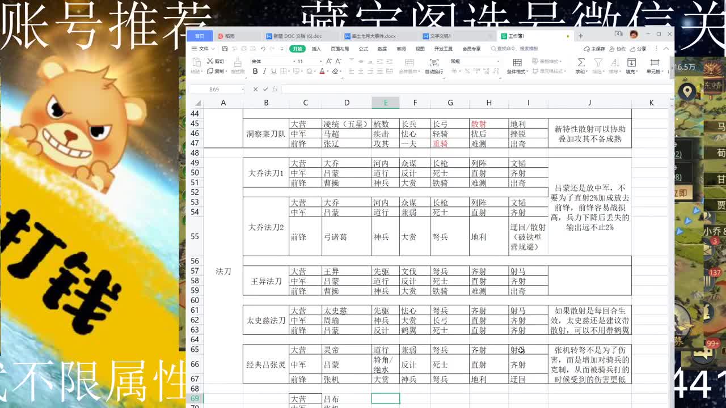The height and width of the screenshot is (408, 726).
Task: Click the 首页 home button
Action: click(200, 36)
